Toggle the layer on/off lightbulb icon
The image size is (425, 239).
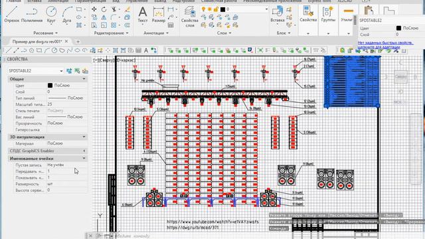(x=203, y=9)
